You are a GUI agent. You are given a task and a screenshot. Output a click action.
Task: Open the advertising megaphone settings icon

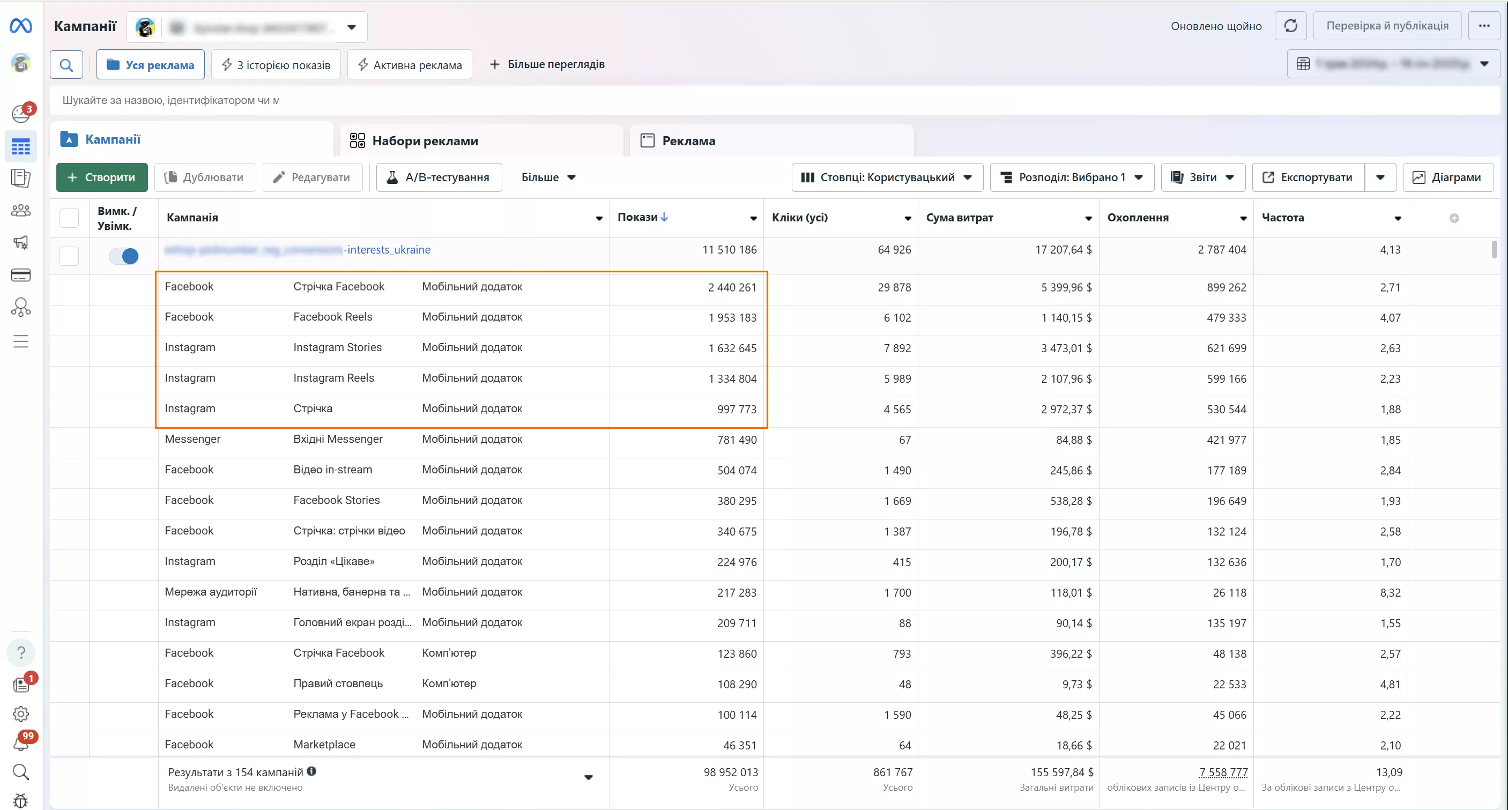tap(21, 242)
